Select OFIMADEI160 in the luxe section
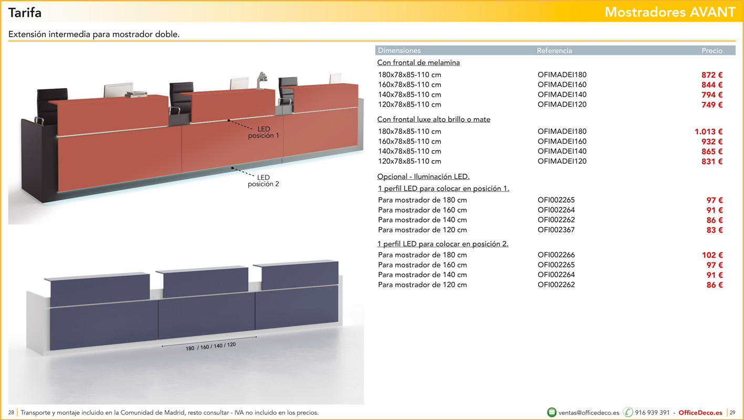This screenshot has height=420, width=744. coord(562,141)
